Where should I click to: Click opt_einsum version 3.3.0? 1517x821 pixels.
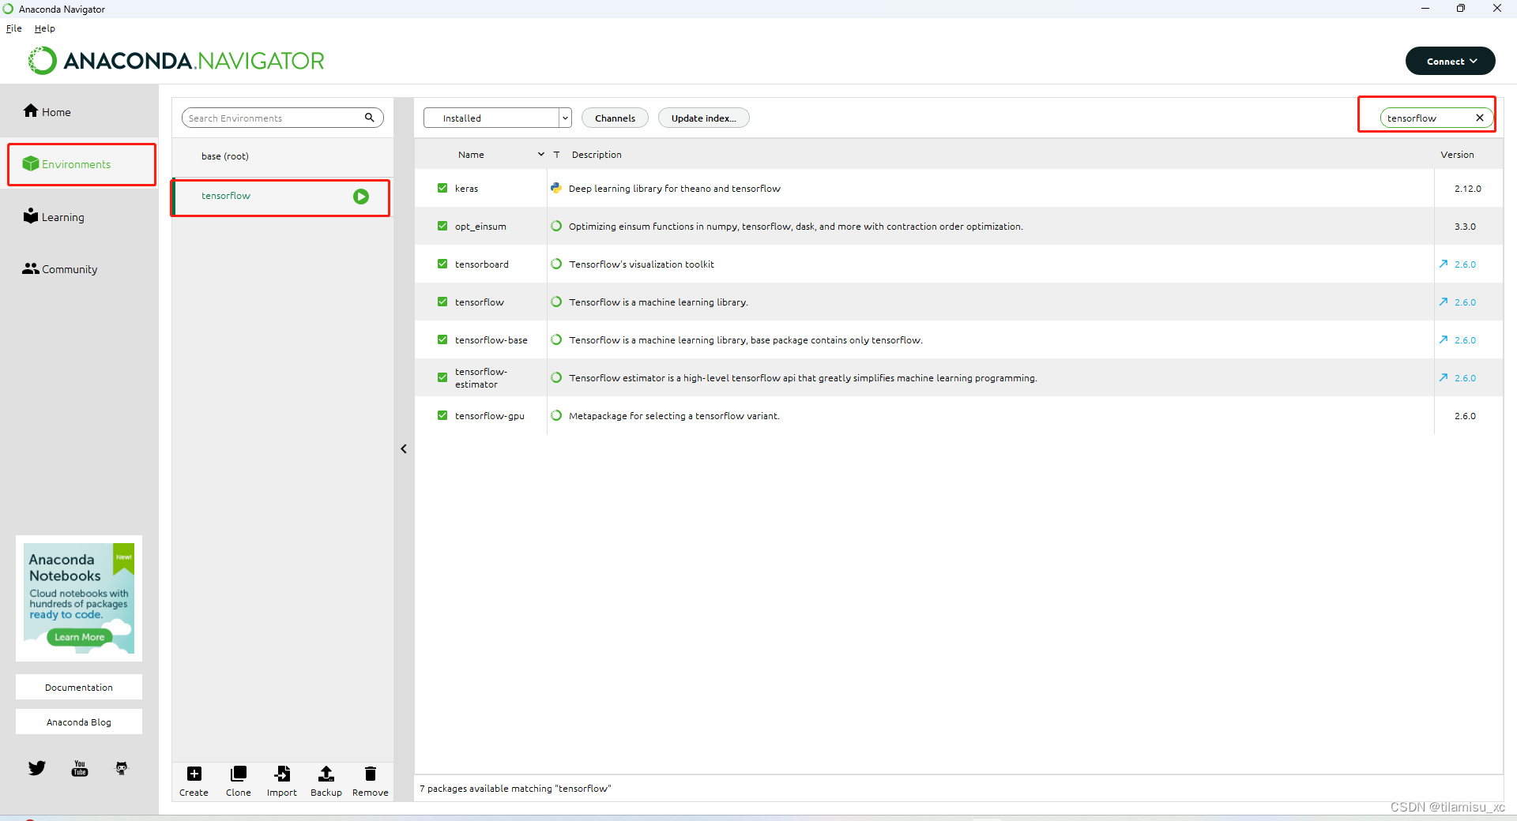pyautogui.click(x=1465, y=226)
